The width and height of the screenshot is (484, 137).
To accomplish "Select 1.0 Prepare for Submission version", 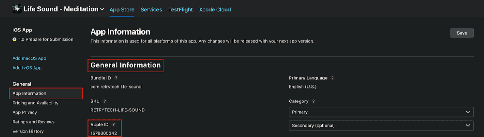I will (x=46, y=40).
